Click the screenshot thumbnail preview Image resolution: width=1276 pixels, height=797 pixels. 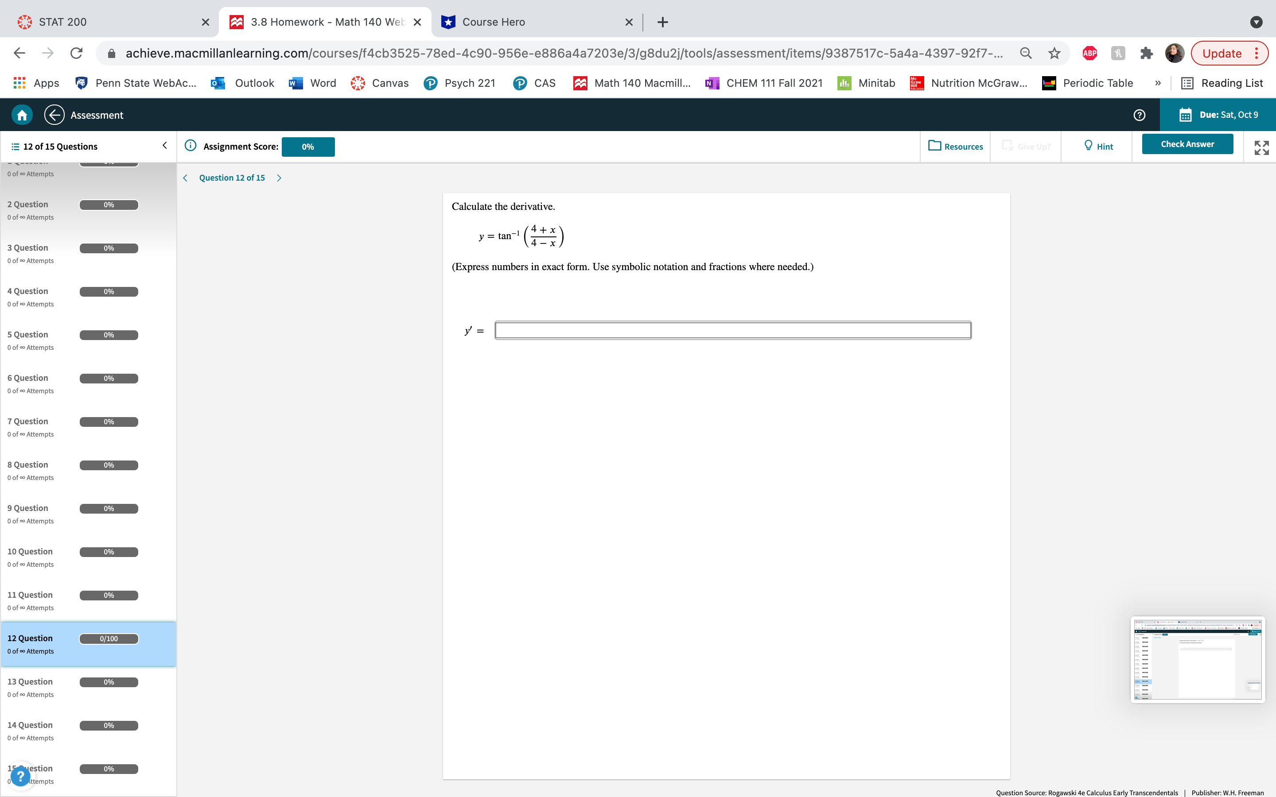pos(1198,660)
